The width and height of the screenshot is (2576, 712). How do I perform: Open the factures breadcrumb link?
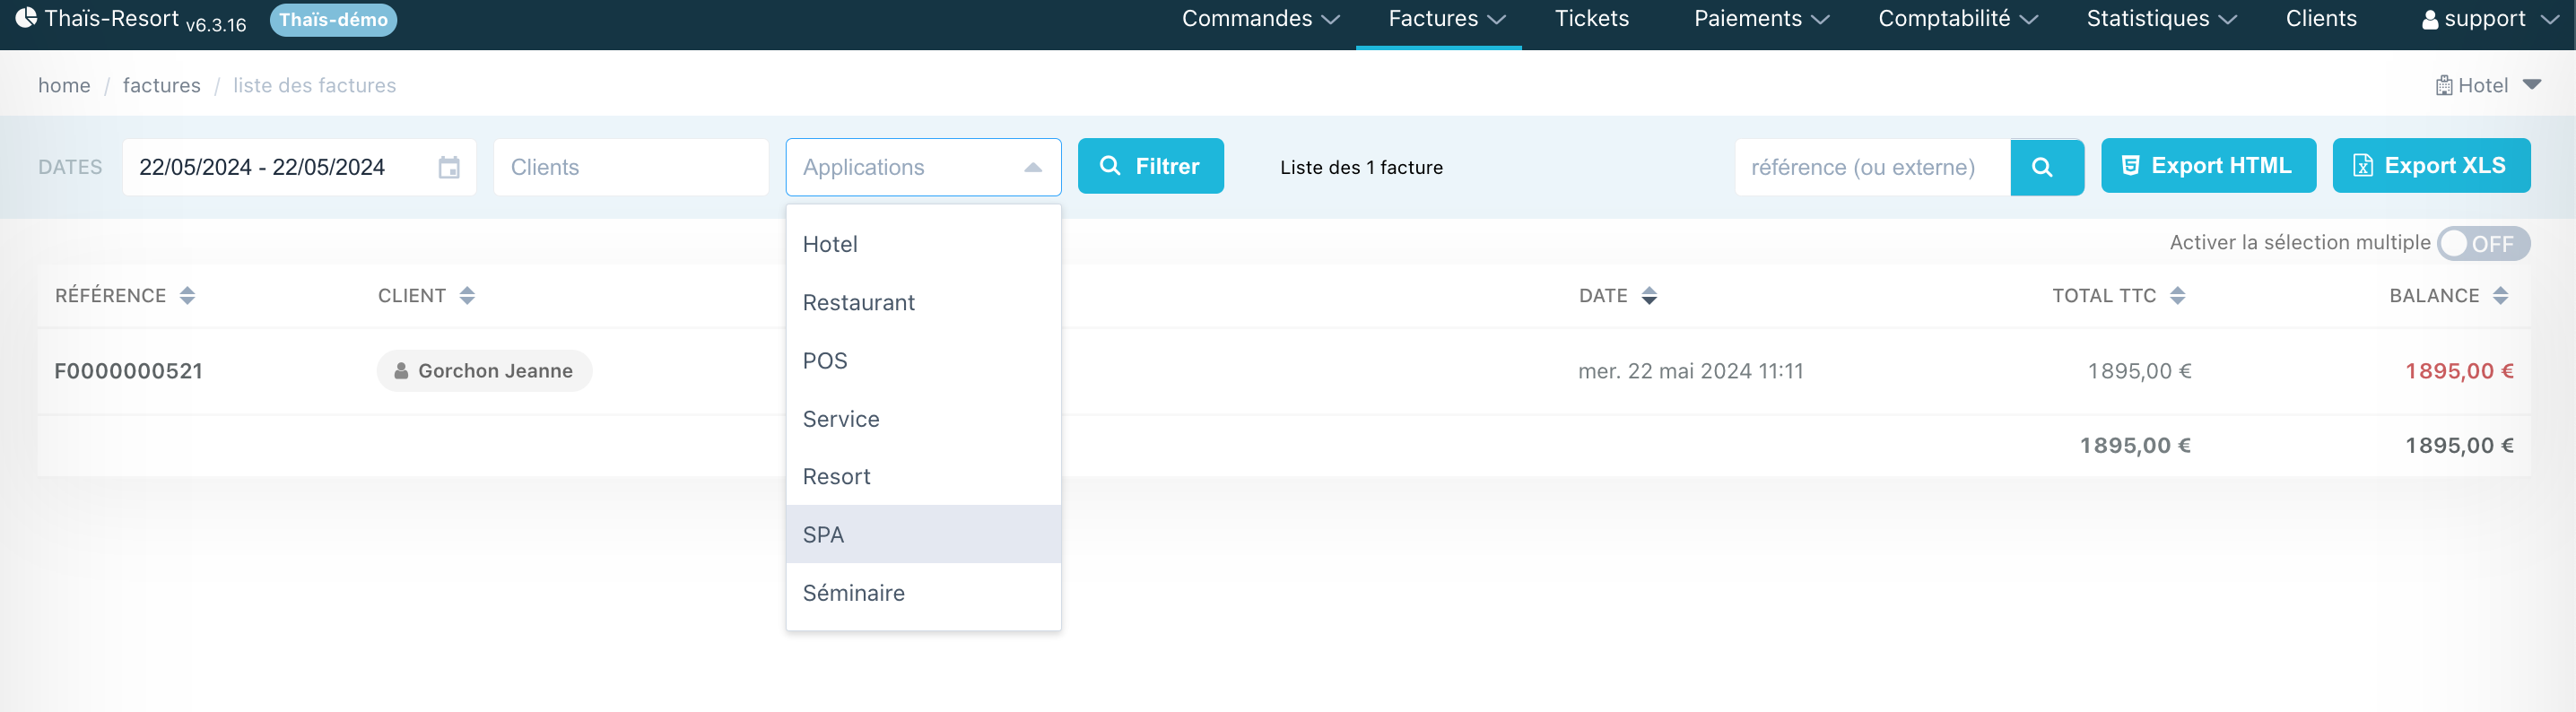(161, 86)
